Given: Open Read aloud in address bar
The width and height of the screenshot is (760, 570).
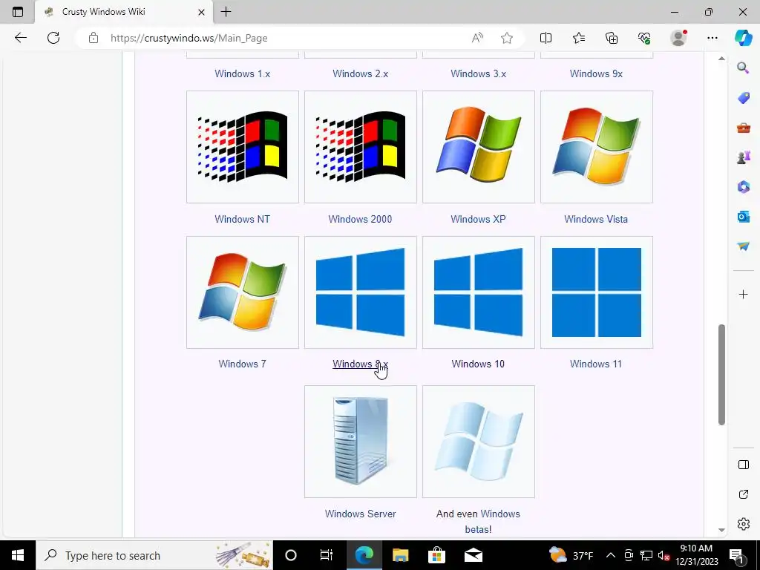Looking at the screenshot, I should pyautogui.click(x=477, y=38).
